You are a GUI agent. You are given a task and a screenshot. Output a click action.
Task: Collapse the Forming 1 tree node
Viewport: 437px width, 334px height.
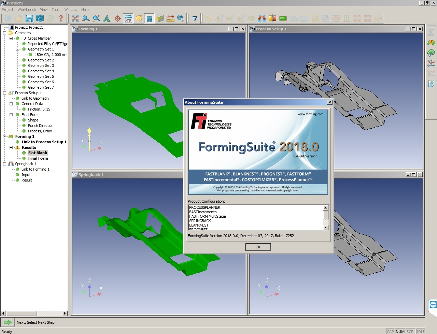click(4, 136)
